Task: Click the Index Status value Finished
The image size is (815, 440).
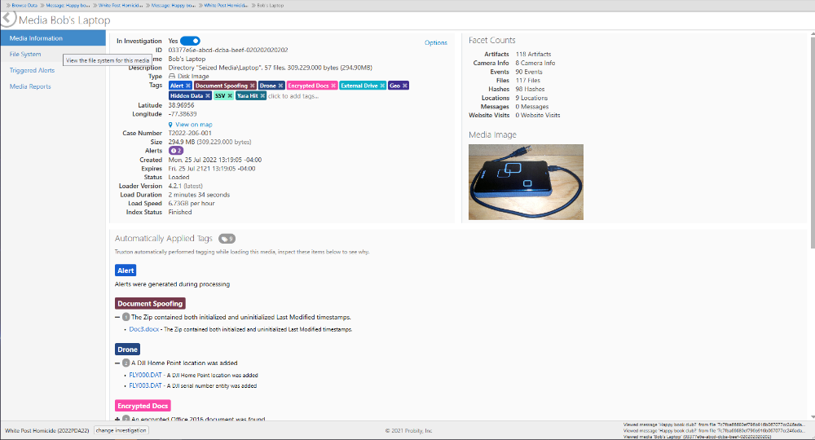Action: [x=180, y=212]
